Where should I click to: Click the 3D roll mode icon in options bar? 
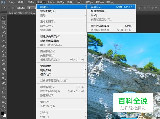click(x=144, y=8)
